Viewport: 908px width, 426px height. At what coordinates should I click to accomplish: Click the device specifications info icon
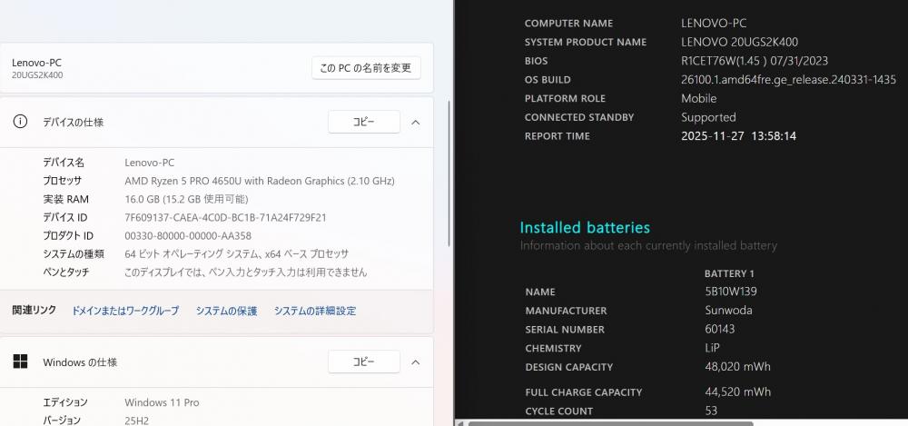[x=20, y=122]
